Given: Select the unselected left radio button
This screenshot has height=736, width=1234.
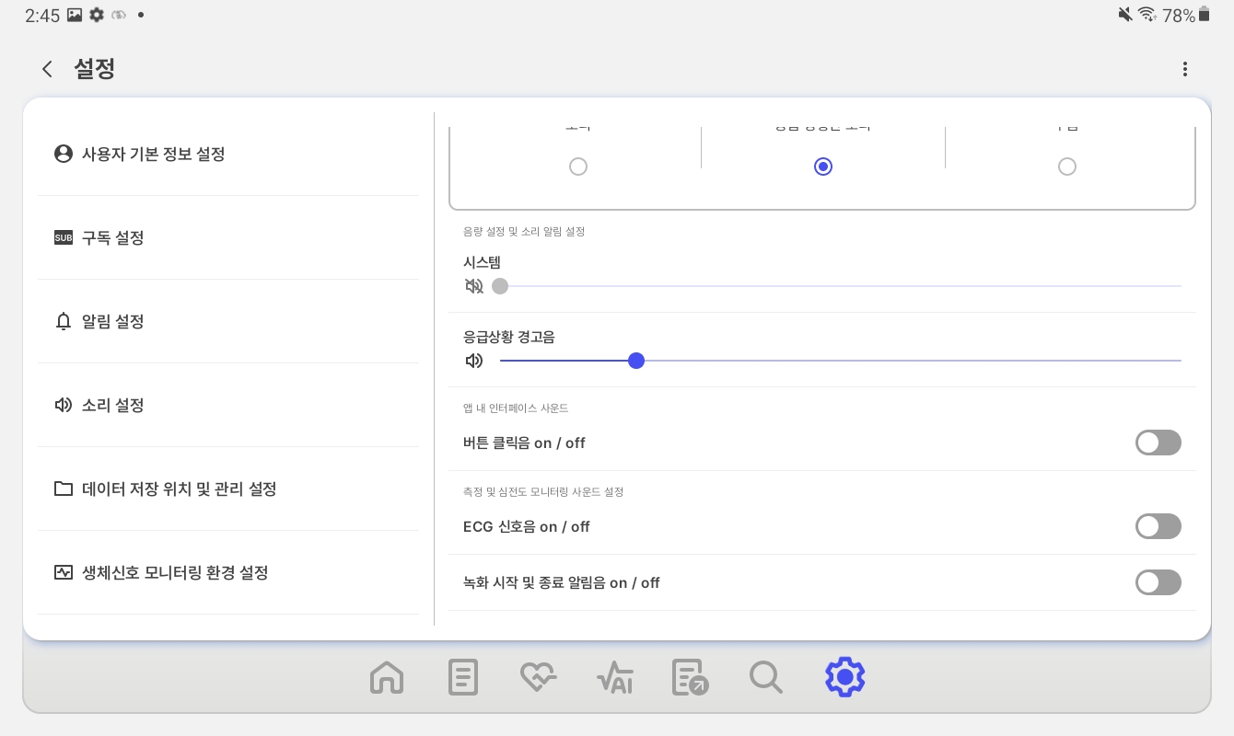Looking at the screenshot, I should pyautogui.click(x=578, y=167).
